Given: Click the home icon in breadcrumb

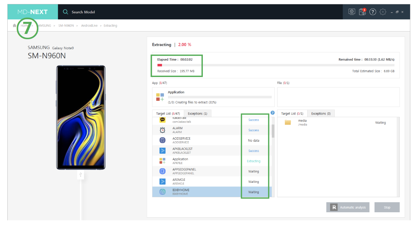Looking at the screenshot, I should click(14, 25).
